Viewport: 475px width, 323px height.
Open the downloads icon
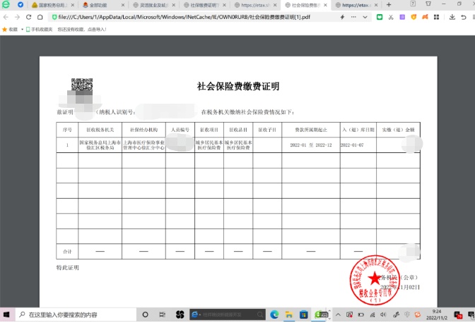(452, 17)
